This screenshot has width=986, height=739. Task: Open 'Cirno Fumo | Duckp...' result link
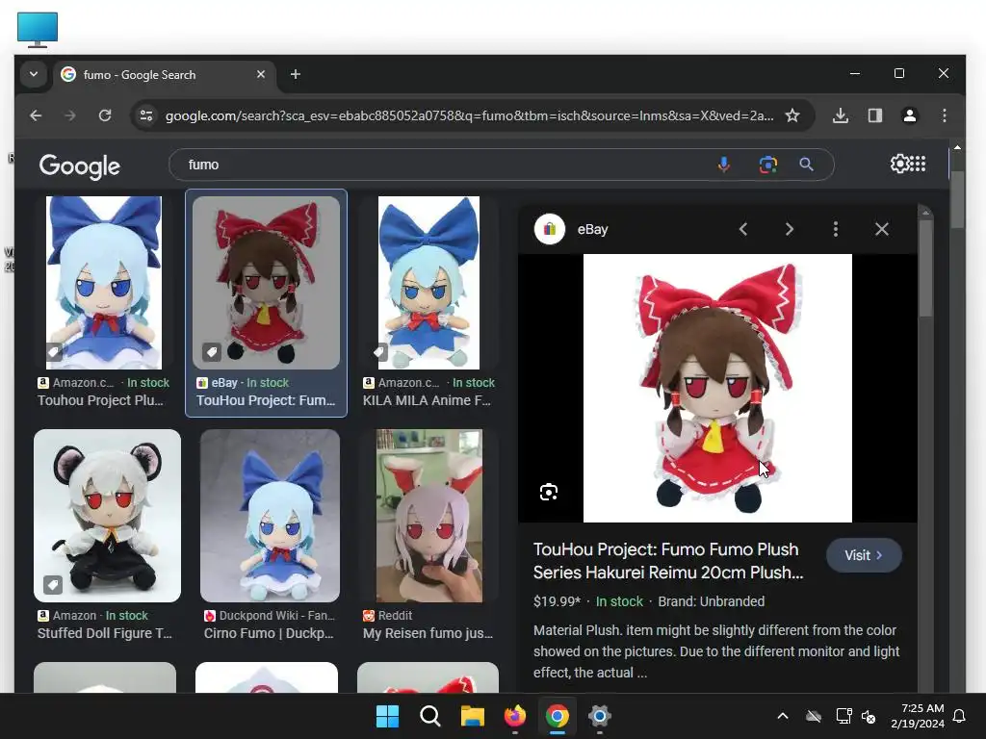coord(269,633)
